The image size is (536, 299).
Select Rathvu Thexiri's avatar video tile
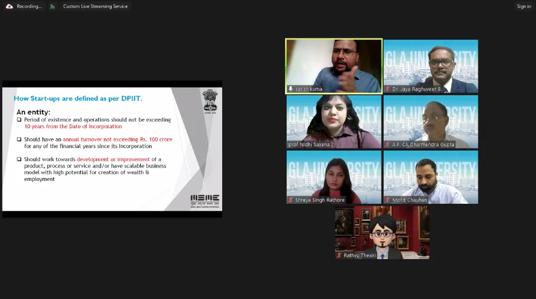tap(382, 232)
